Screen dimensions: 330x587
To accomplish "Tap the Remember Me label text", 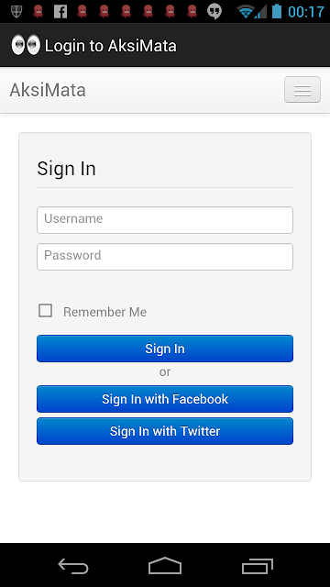I will [104, 312].
